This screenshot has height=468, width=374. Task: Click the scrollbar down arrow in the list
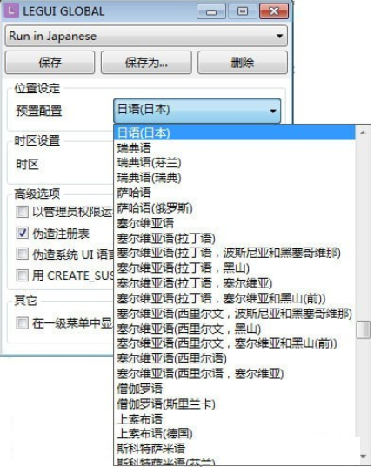click(x=363, y=457)
